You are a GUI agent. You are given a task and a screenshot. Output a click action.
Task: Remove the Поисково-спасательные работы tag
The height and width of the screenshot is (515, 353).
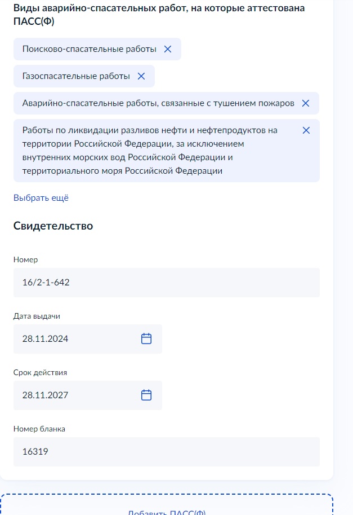(168, 49)
